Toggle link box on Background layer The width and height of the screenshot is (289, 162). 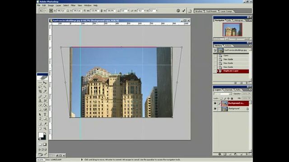219,109
